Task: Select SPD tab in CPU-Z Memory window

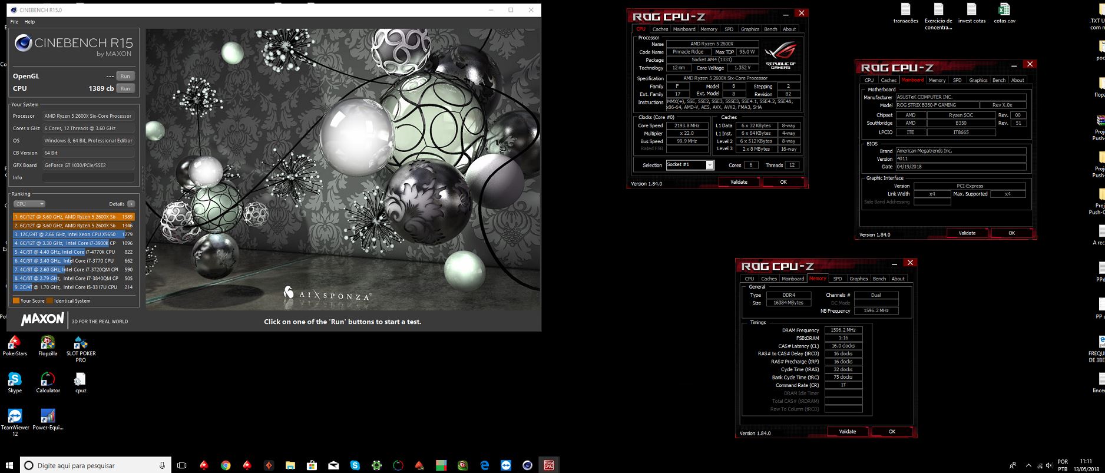Action: (838, 279)
